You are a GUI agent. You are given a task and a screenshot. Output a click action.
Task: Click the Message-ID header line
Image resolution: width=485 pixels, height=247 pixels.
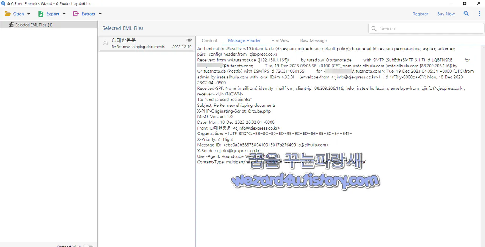263,145
